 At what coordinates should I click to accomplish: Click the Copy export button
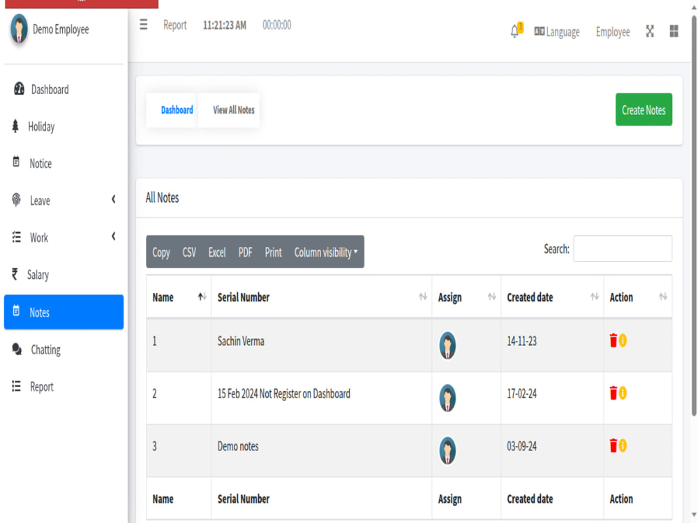click(161, 252)
